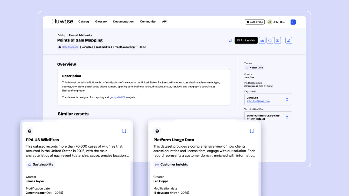
Task: Click the chart visualization icon
Action: (277, 41)
